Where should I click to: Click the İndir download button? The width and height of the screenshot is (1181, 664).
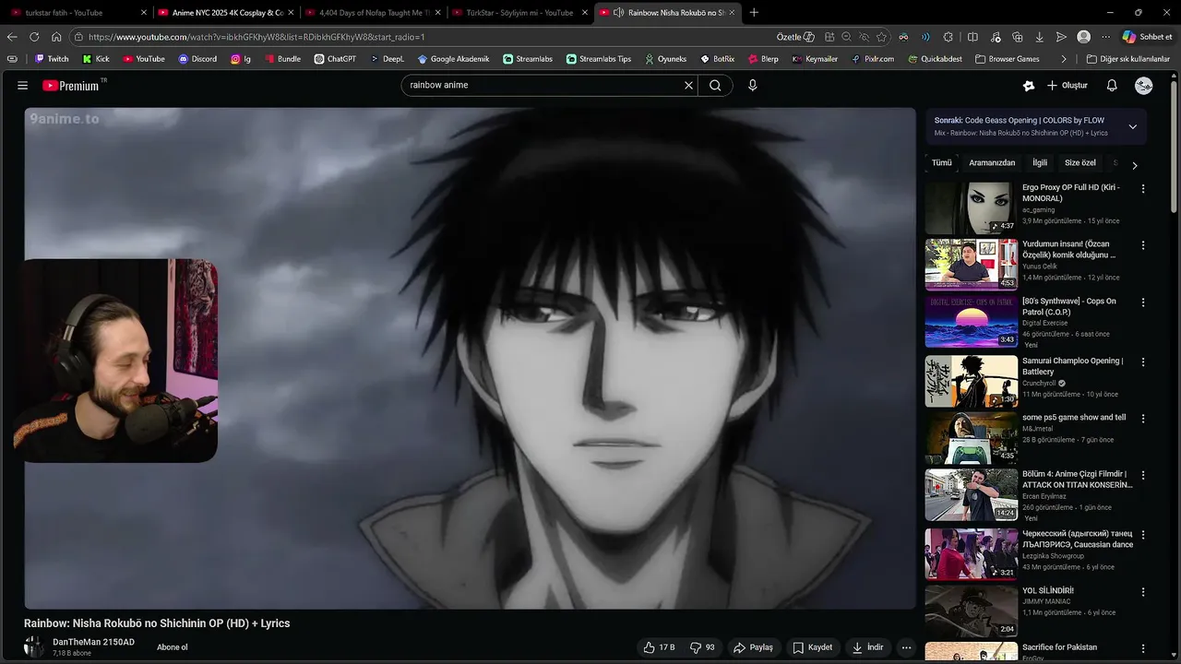pos(867,647)
